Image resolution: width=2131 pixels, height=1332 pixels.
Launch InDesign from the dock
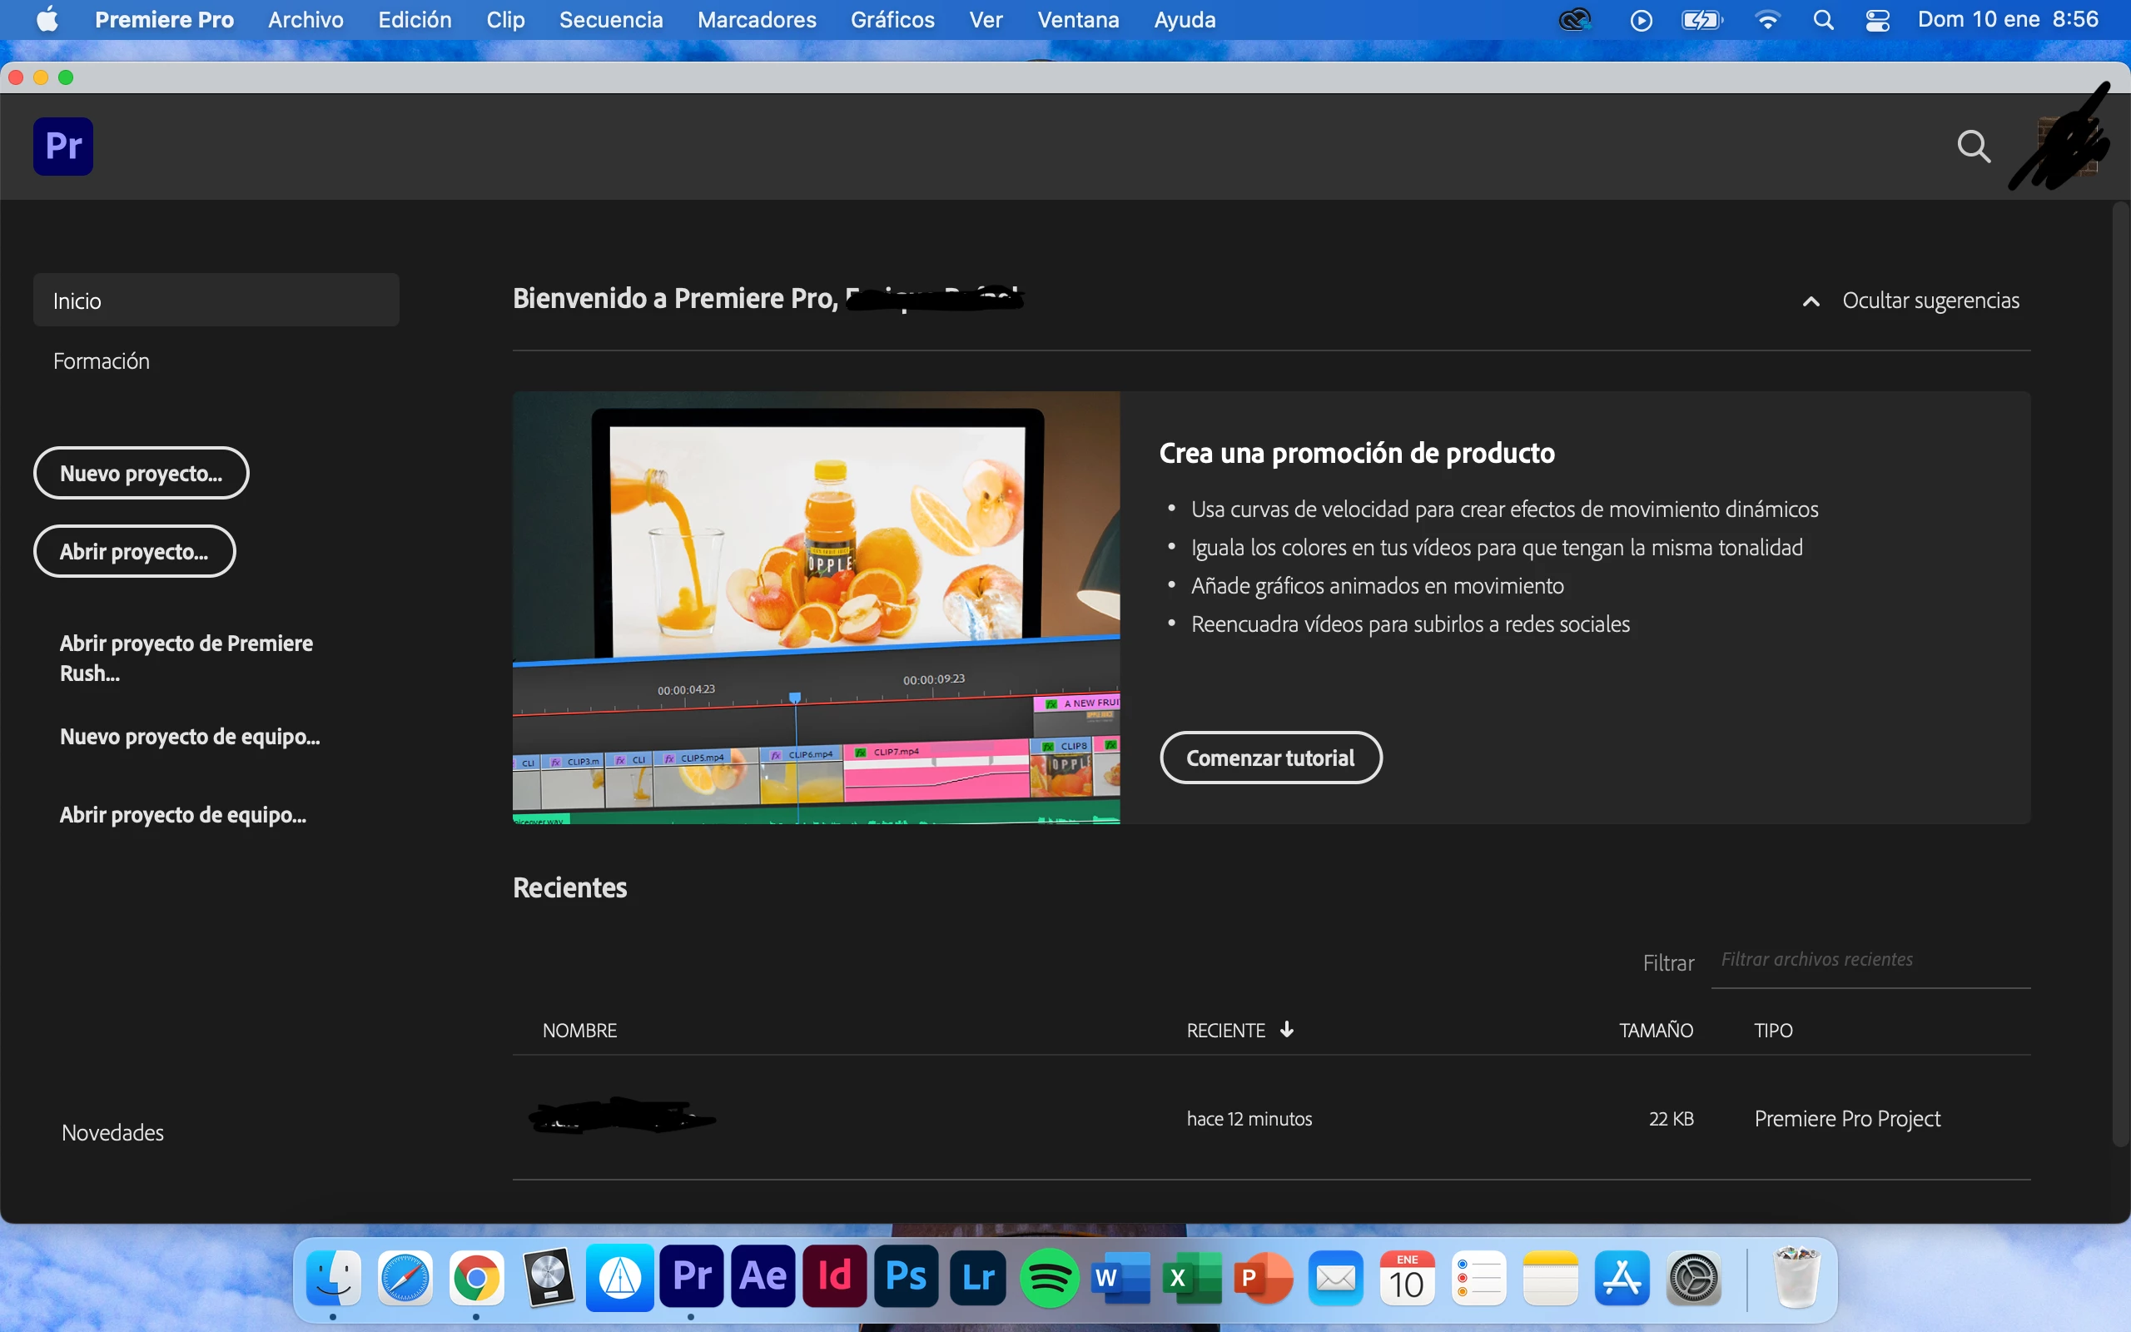click(x=834, y=1276)
